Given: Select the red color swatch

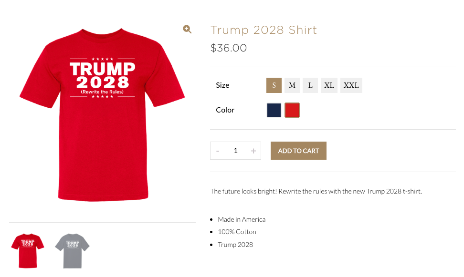Looking at the screenshot, I should pyautogui.click(x=292, y=110).
